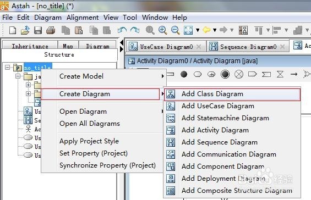Viewport: 311px width, 200px height.
Task: Click the Zoom Out magnifier icon
Action: tap(176, 30)
